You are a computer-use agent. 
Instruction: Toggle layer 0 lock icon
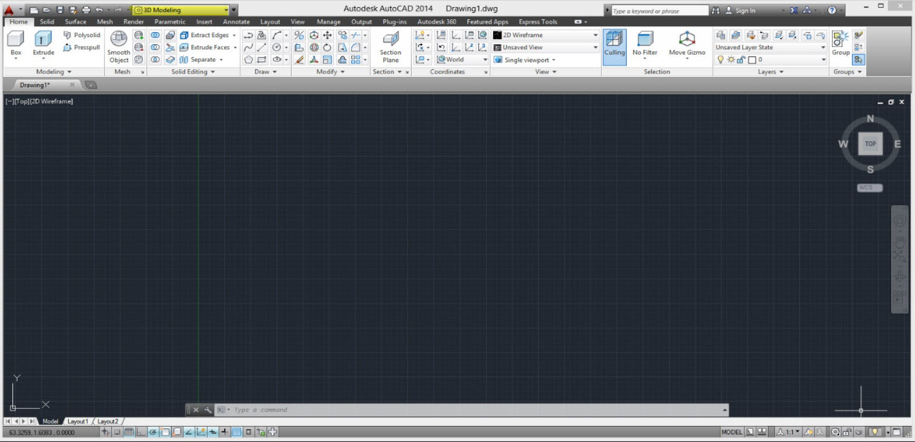tap(740, 59)
